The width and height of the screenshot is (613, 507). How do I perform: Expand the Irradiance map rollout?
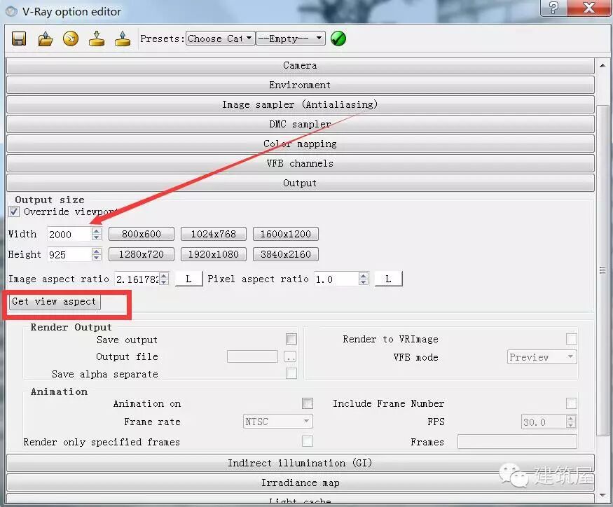coord(301,482)
